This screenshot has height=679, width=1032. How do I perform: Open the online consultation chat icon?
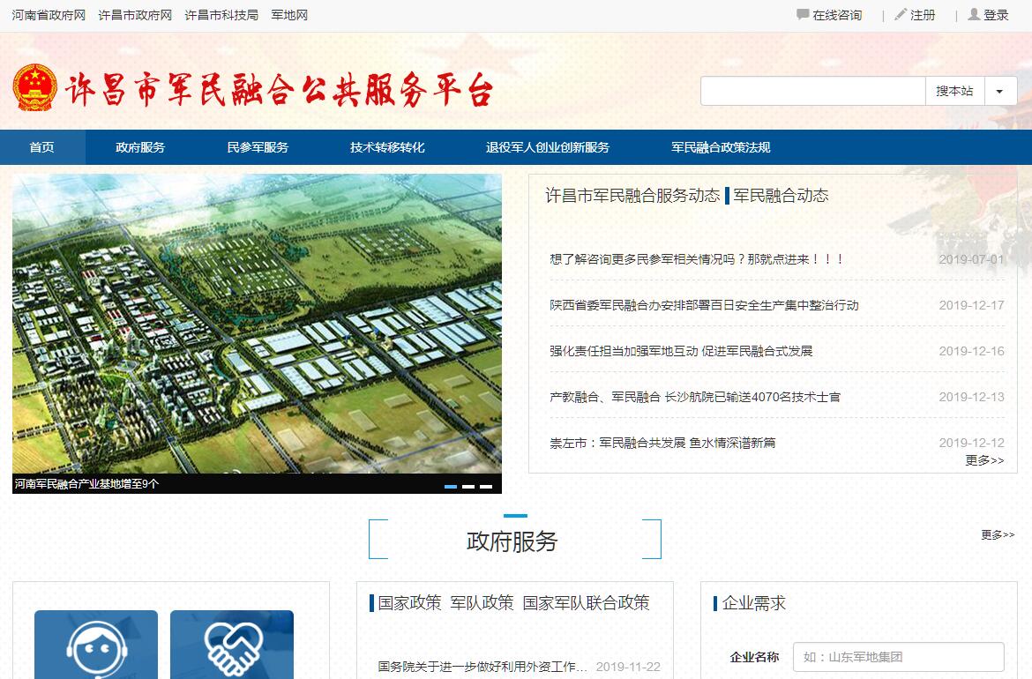coord(803,15)
